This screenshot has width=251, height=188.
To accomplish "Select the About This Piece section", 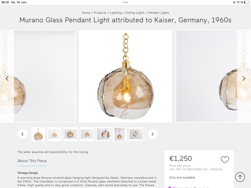I will 32,161.
